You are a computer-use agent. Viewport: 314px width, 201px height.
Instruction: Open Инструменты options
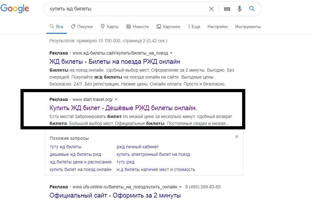[x=248, y=27]
